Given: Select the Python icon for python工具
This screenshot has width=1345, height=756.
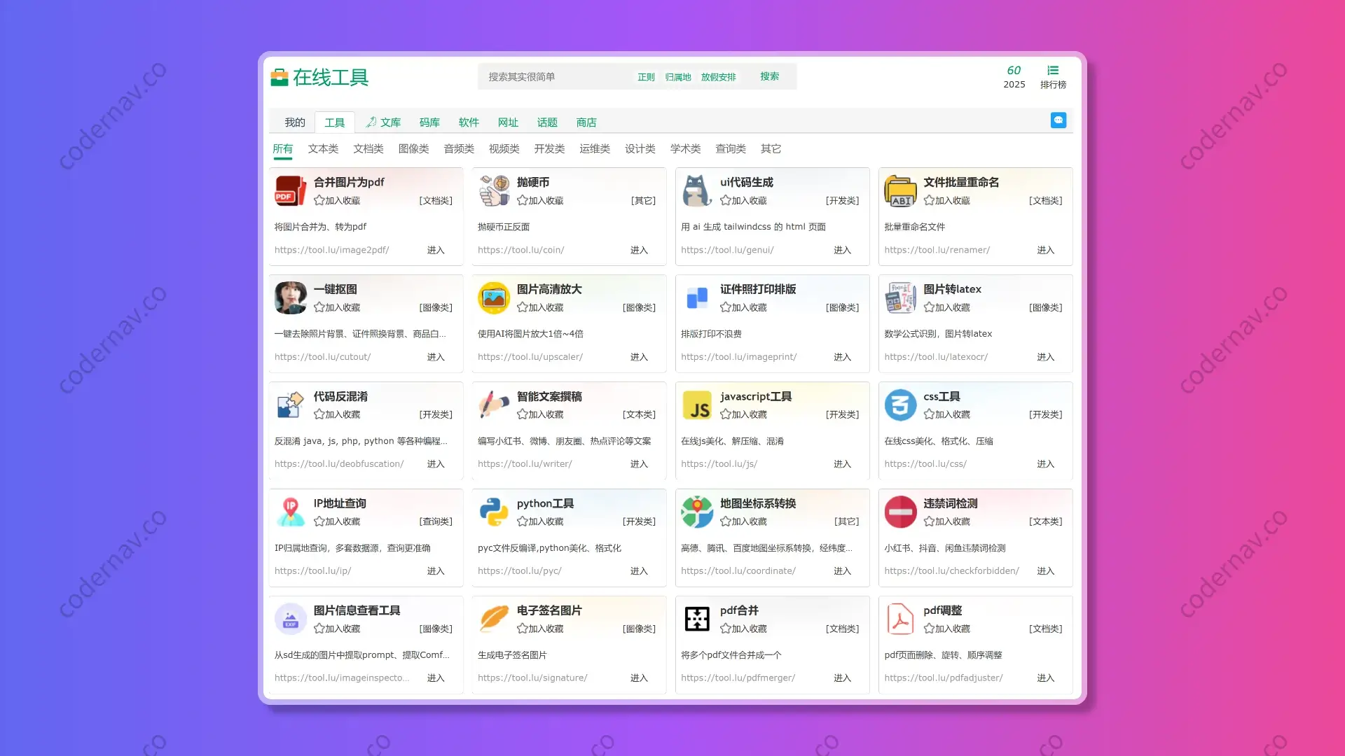Looking at the screenshot, I should (x=493, y=512).
